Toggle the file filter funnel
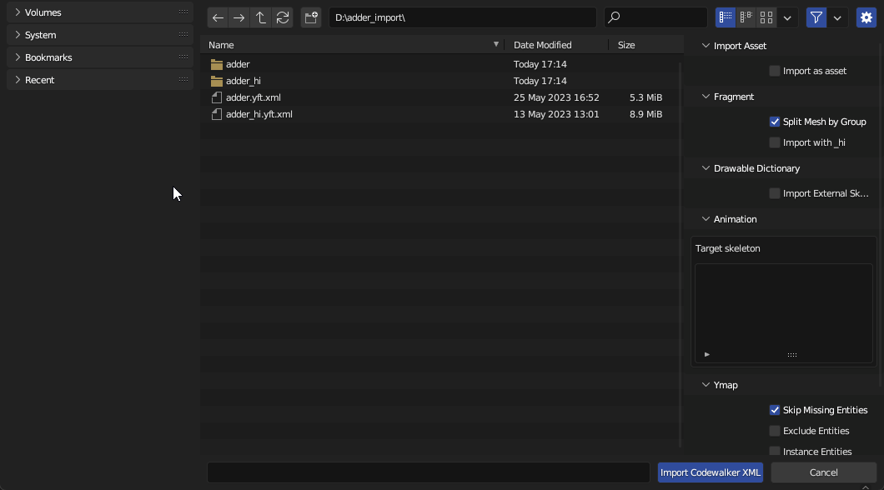Viewport: 884px width, 490px height. (x=816, y=17)
